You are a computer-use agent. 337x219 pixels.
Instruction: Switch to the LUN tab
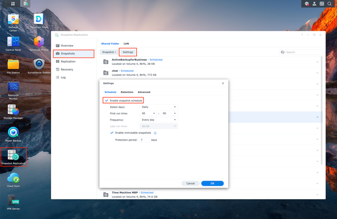126,44
